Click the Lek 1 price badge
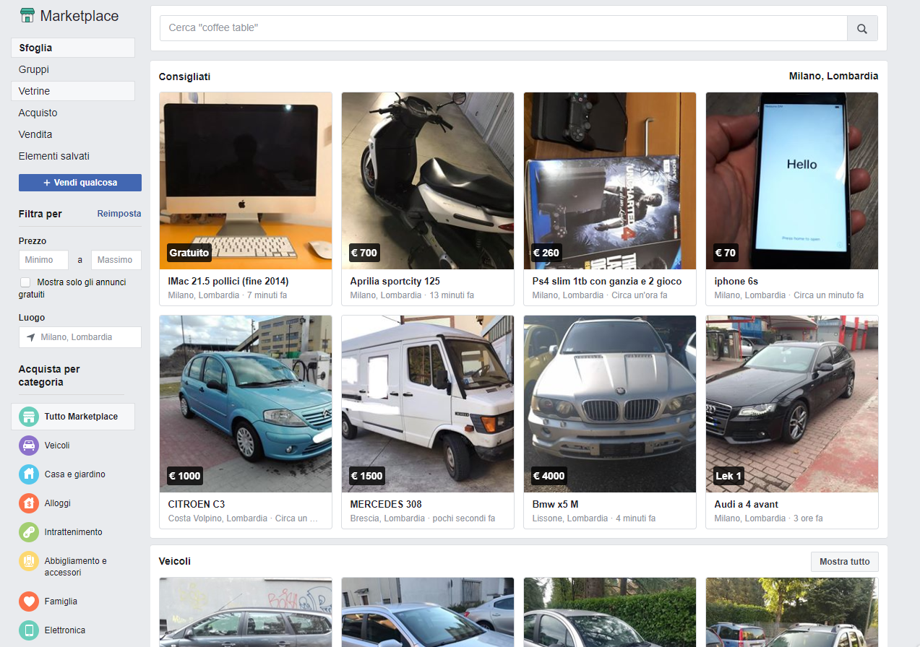The image size is (920, 647). 728,476
